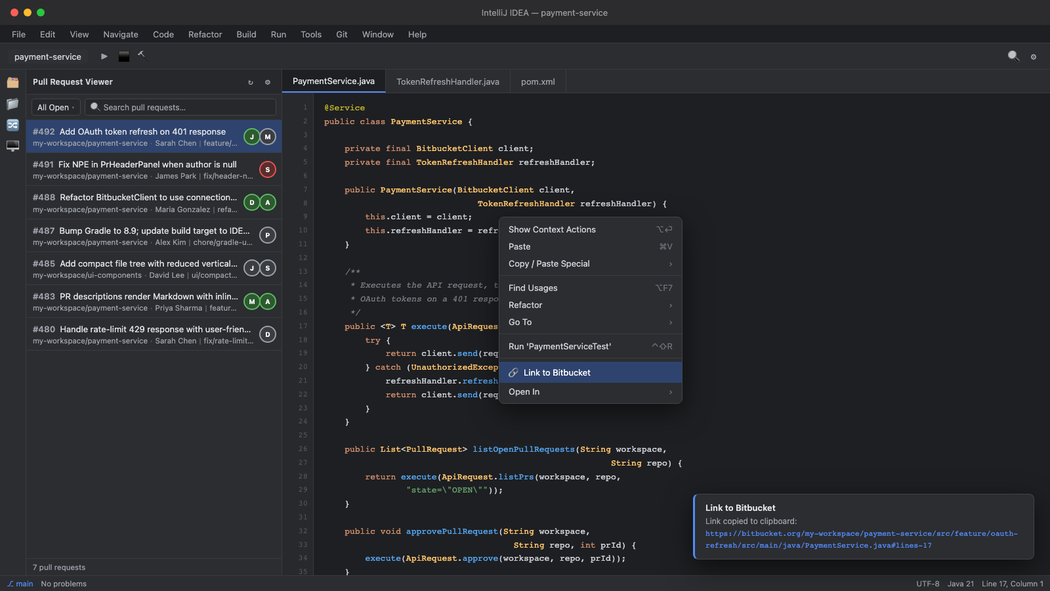Open pull request #488 Refactor BitbucketClient

pos(154,202)
